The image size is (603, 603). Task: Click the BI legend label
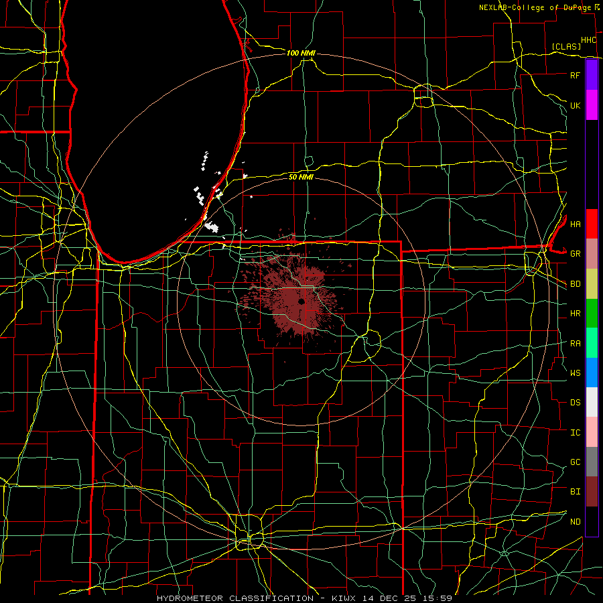(x=575, y=492)
